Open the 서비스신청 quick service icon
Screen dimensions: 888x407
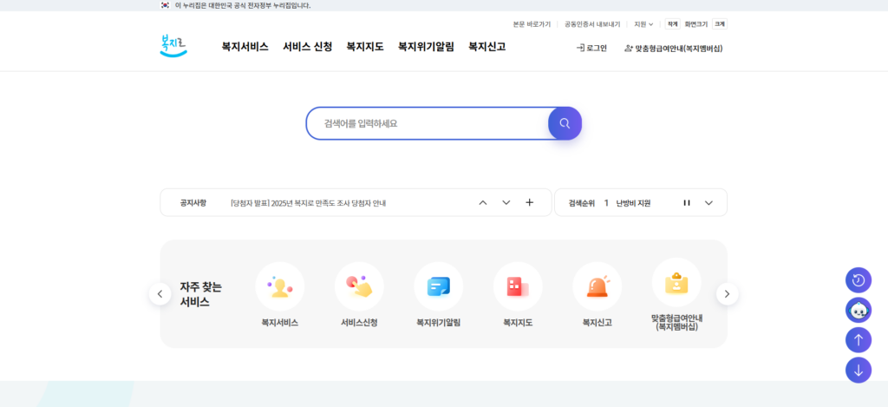click(x=359, y=286)
